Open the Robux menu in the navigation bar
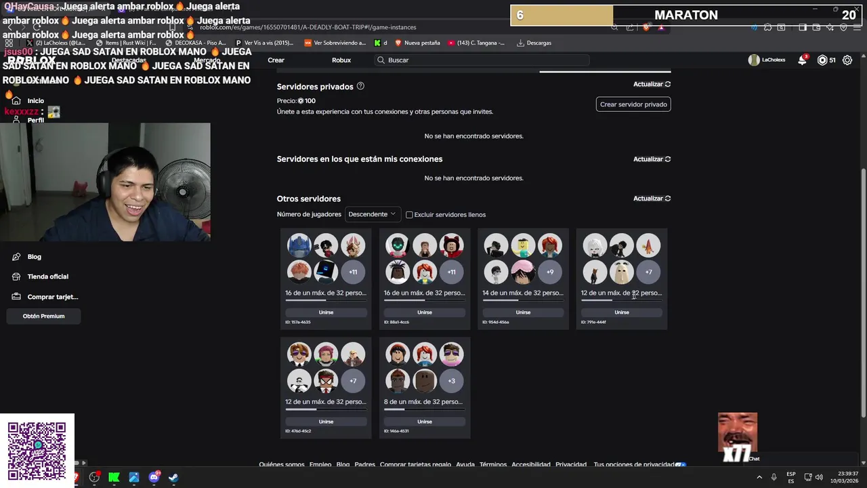The image size is (867, 488). tap(341, 60)
